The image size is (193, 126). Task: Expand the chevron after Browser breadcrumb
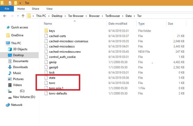pyautogui.click(x=102, y=16)
